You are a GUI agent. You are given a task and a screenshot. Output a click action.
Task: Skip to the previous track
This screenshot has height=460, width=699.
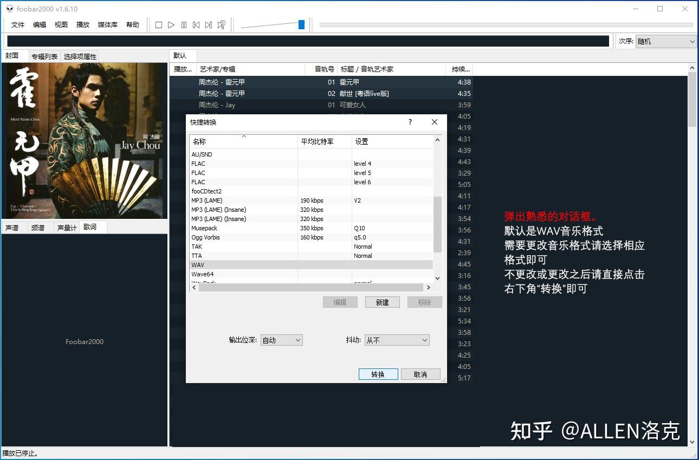point(196,25)
